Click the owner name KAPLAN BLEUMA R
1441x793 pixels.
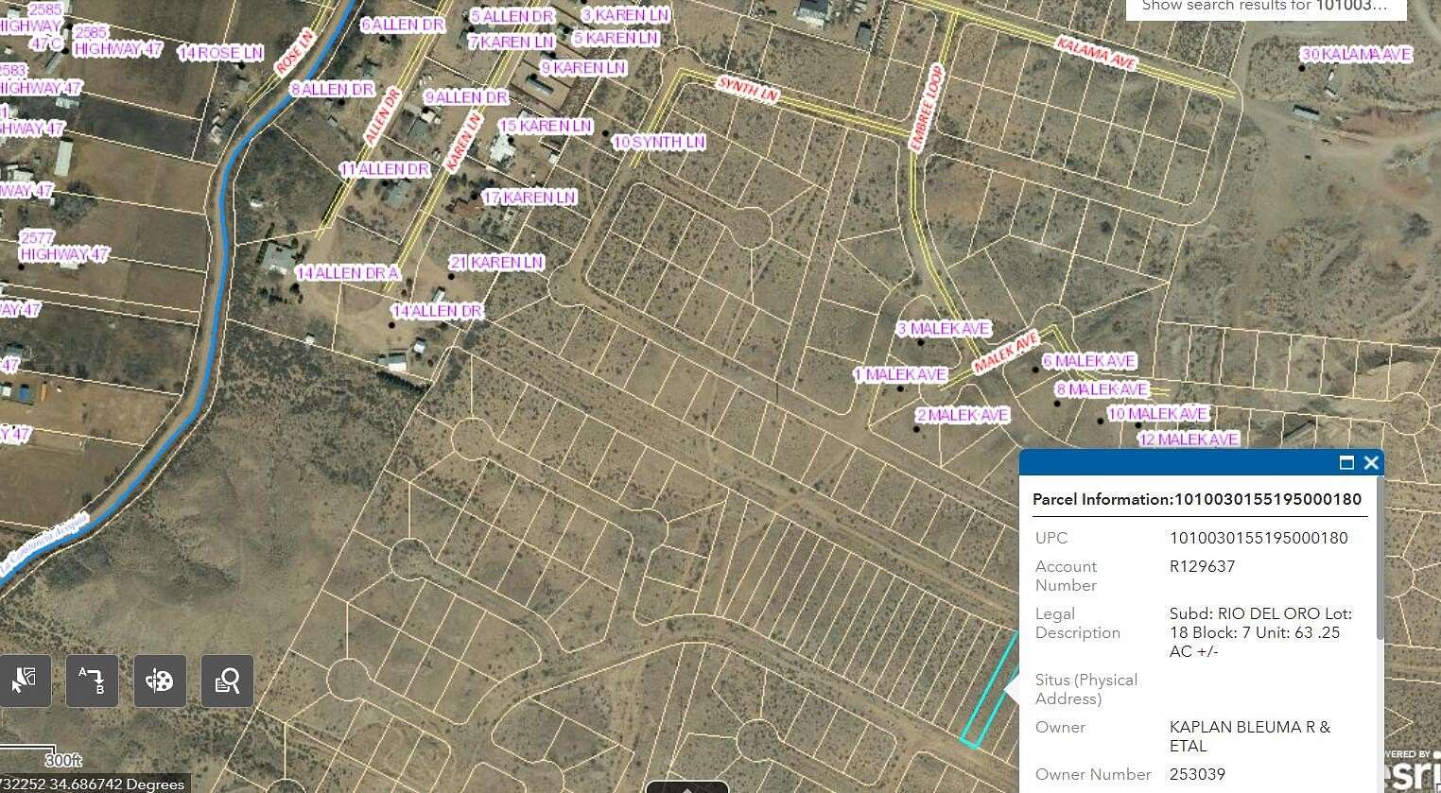point(1248,727)
